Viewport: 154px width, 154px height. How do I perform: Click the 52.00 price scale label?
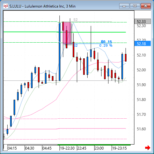pyautogui.click(x=141, y=70)
